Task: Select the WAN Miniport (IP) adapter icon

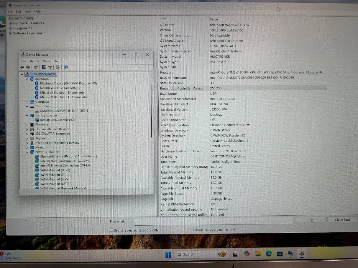Action: [37, 175]
